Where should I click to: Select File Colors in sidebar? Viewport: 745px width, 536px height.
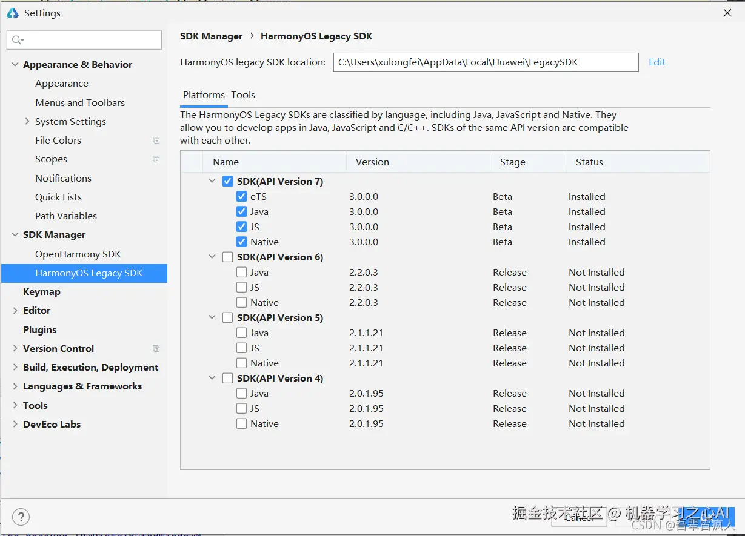(58, 140)
